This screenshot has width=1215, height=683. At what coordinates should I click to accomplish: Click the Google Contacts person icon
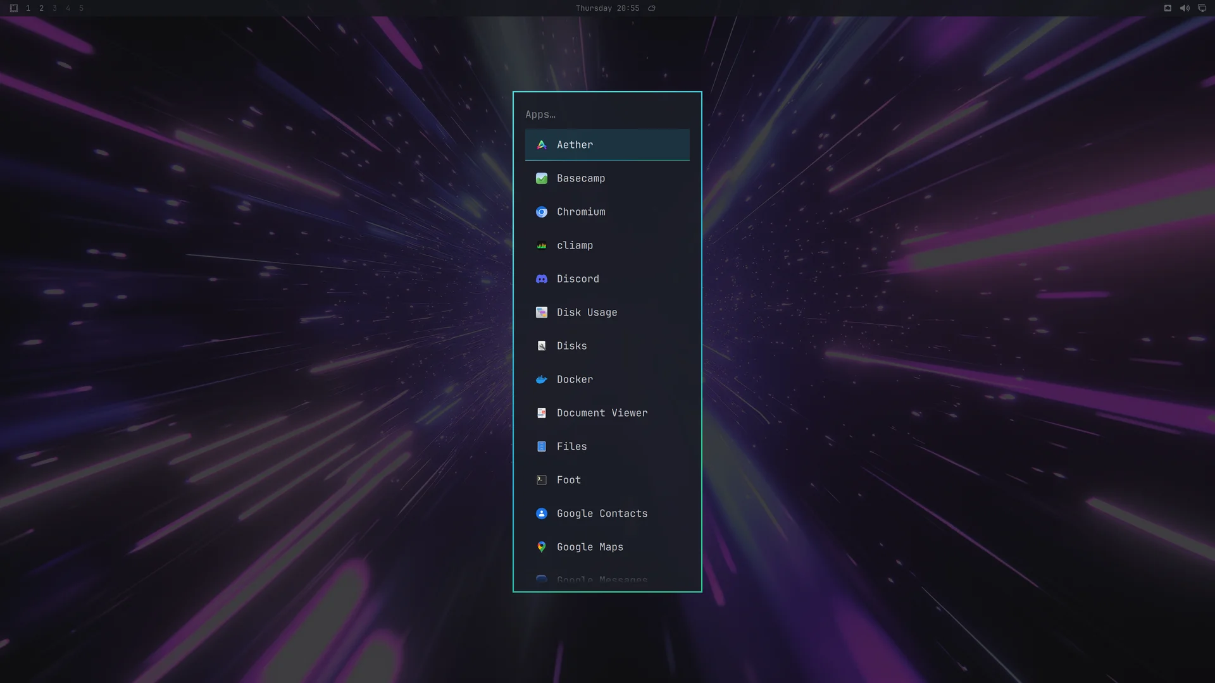click(x=542, y=514)
